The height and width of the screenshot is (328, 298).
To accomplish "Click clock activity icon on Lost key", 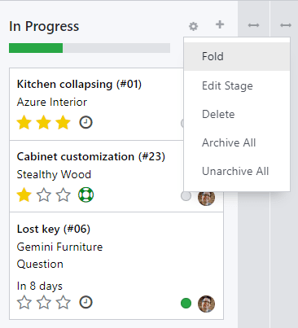I will [85, 302].
